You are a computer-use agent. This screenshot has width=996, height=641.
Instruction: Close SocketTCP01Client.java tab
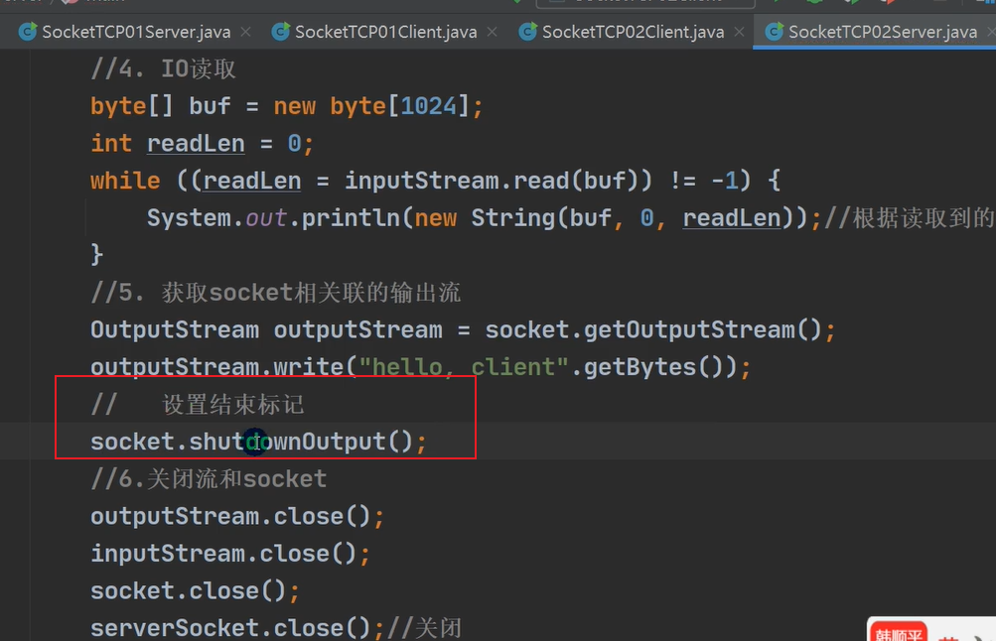[492, 32]
